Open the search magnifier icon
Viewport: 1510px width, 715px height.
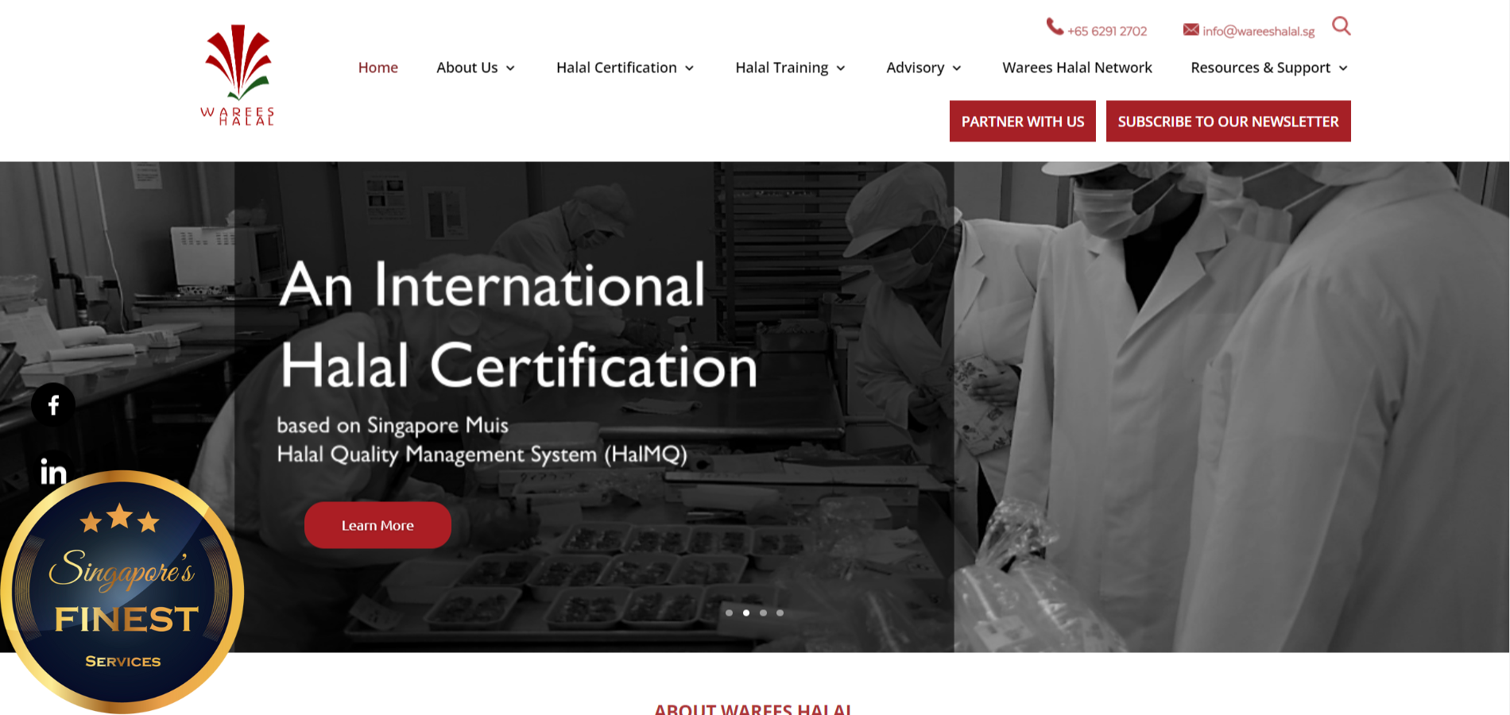[x=1341, y=26]
